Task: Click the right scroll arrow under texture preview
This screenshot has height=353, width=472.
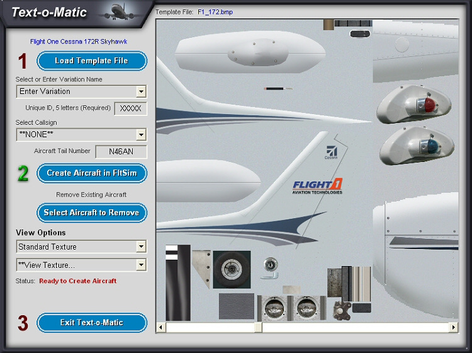Action: click(453, 327)
